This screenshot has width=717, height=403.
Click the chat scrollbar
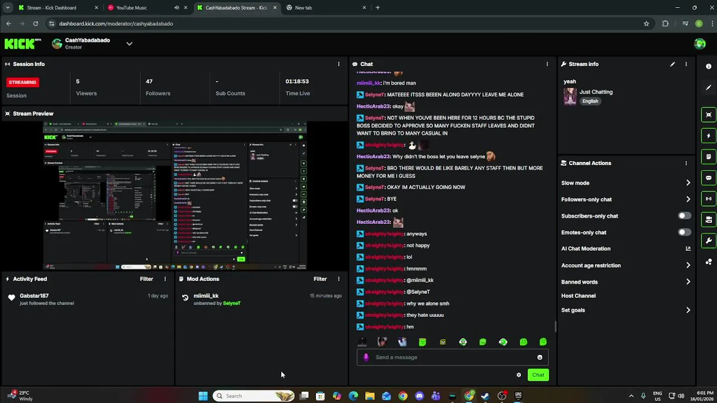[555, 326]
